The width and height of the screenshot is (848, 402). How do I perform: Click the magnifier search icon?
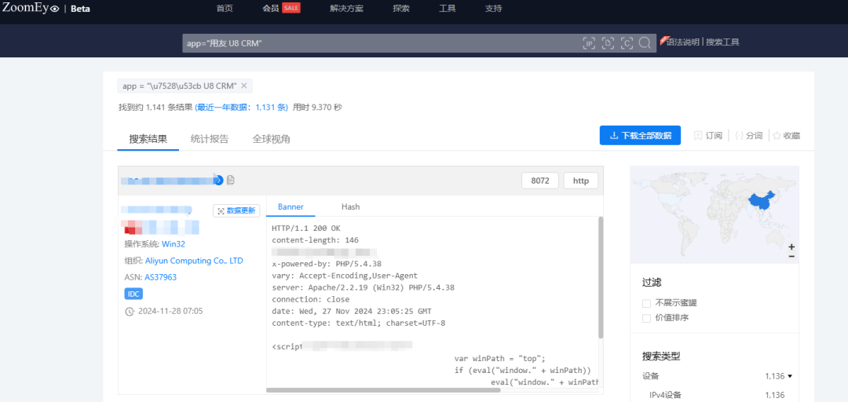pos(645,43)
